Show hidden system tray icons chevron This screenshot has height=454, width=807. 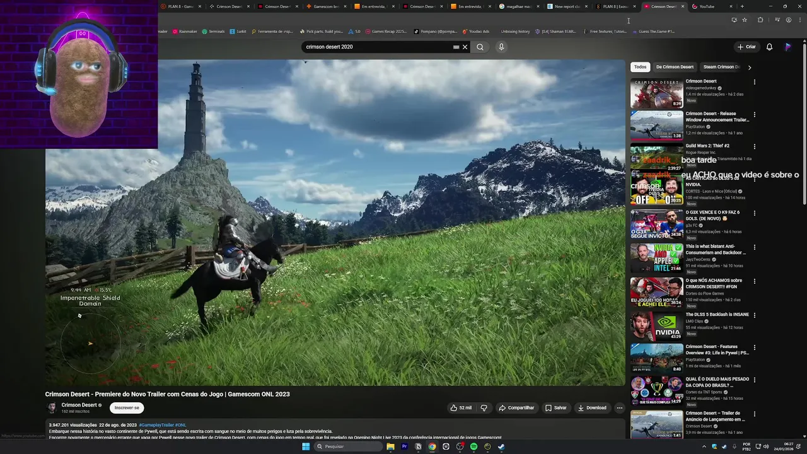coord(705,446)
